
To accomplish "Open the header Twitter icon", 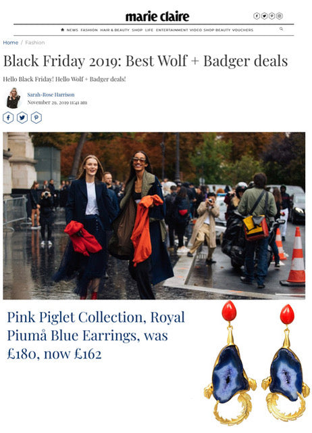I will 264,16.
